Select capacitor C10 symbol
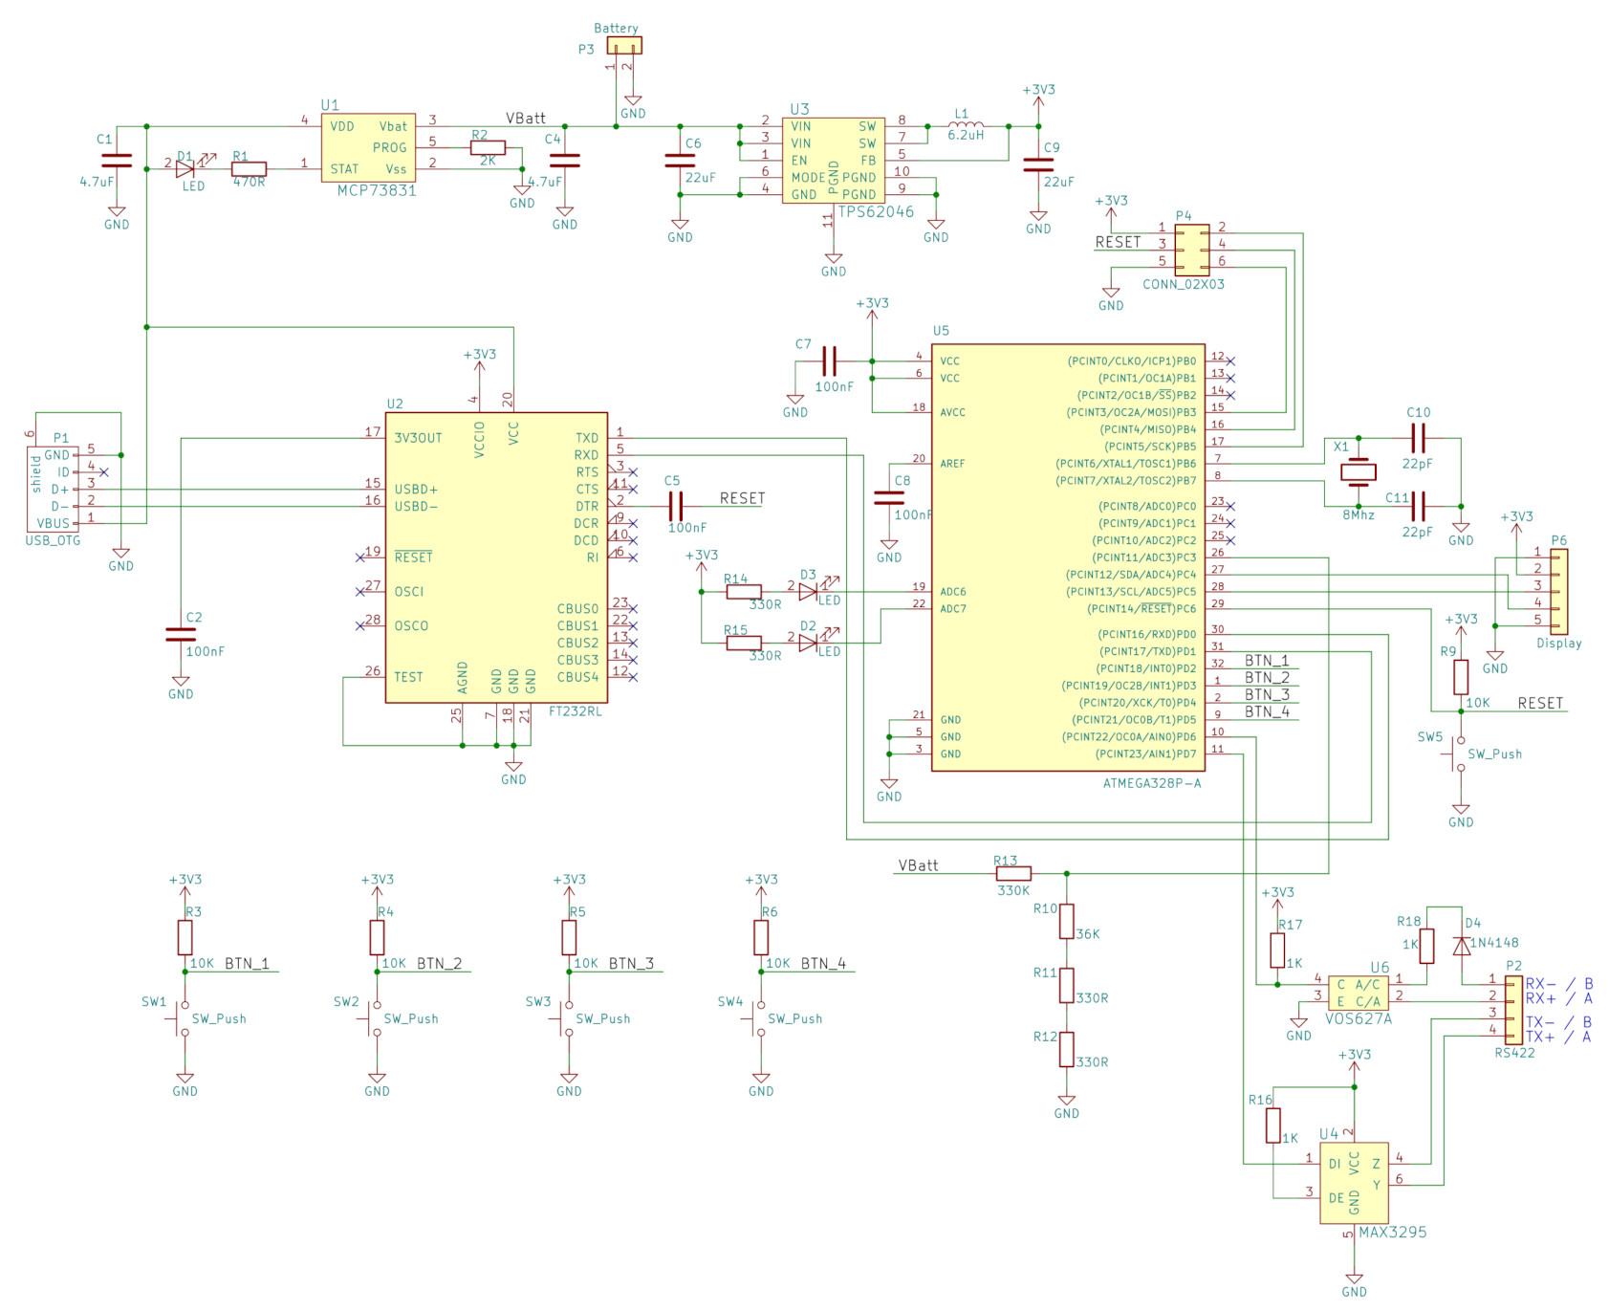The image size is (1609, 1311). tap(1418, 438)
